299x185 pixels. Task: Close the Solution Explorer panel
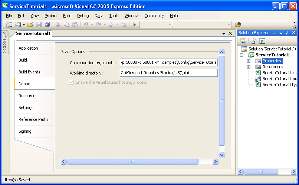[x=293, y=33]
